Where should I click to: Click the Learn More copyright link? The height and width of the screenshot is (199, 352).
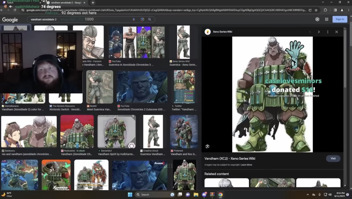pyautogui.click(x=246, y=165)
